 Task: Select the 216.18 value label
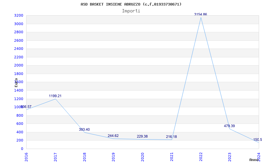pyautogui.click(x=171, y=137)
